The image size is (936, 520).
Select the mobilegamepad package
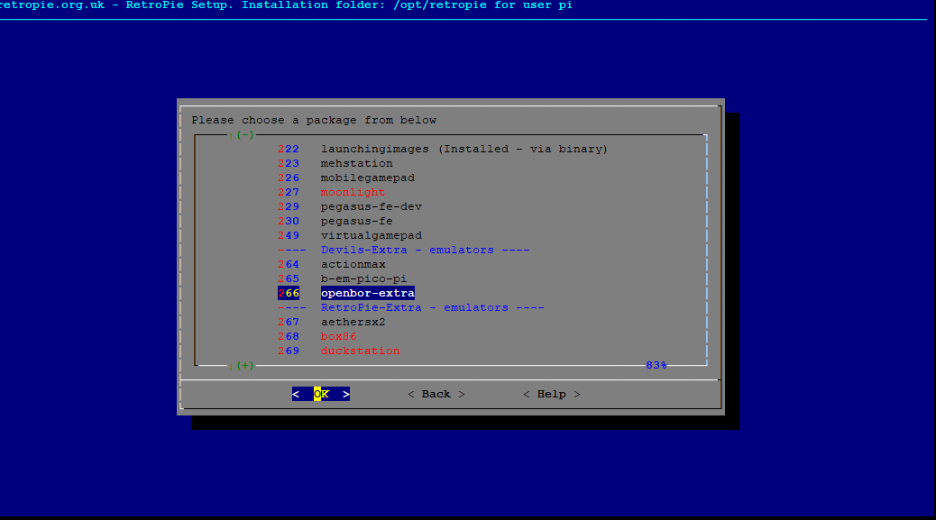pos(367,178)
